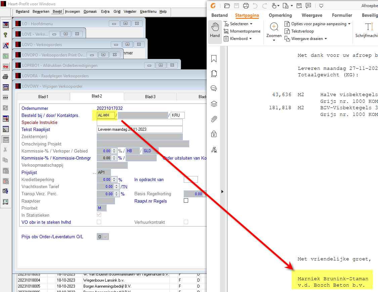The width and height of the screenshot is (378, 292).
Task: Open the layers panel in Foxit sidebar
Action: (x=214, y=104)
